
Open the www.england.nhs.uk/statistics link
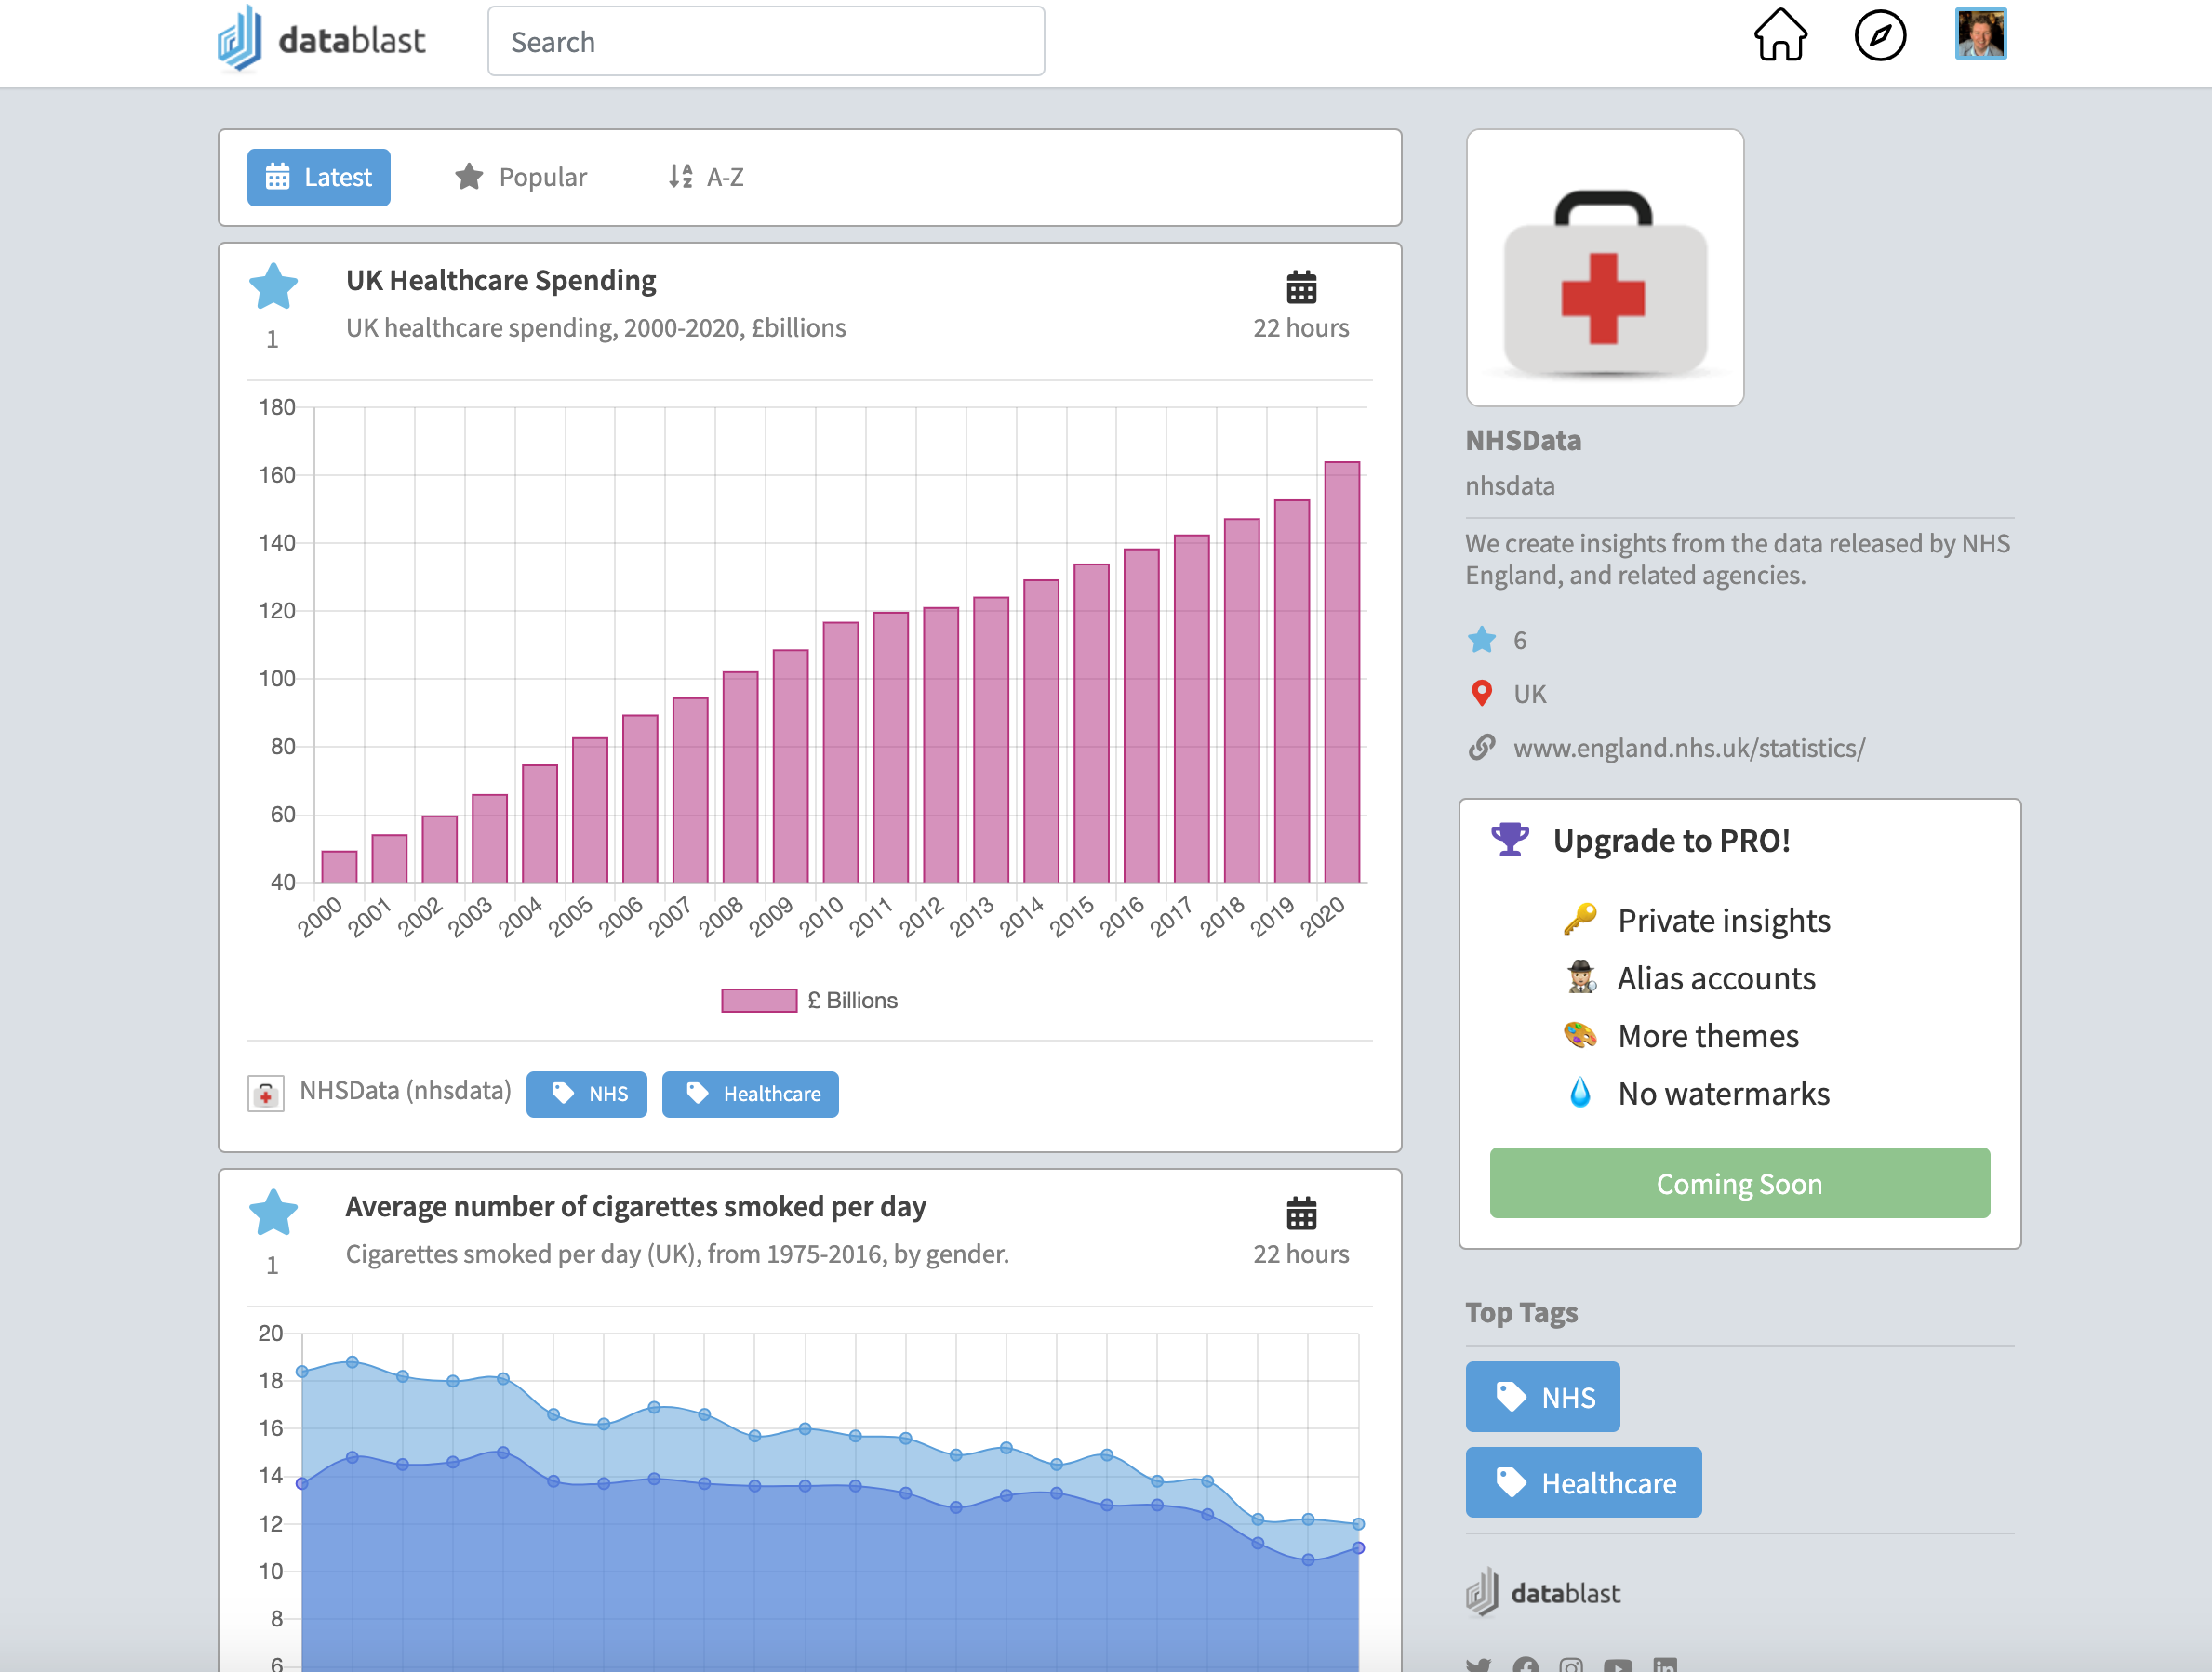click(x=1688, y=748)
